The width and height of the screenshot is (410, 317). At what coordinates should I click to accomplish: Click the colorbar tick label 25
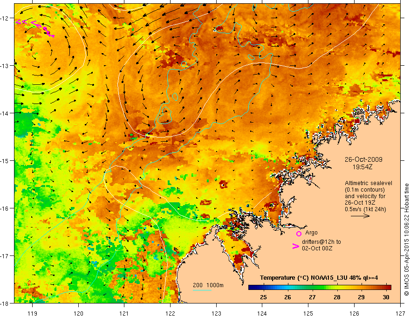click(x=263, y=297)
